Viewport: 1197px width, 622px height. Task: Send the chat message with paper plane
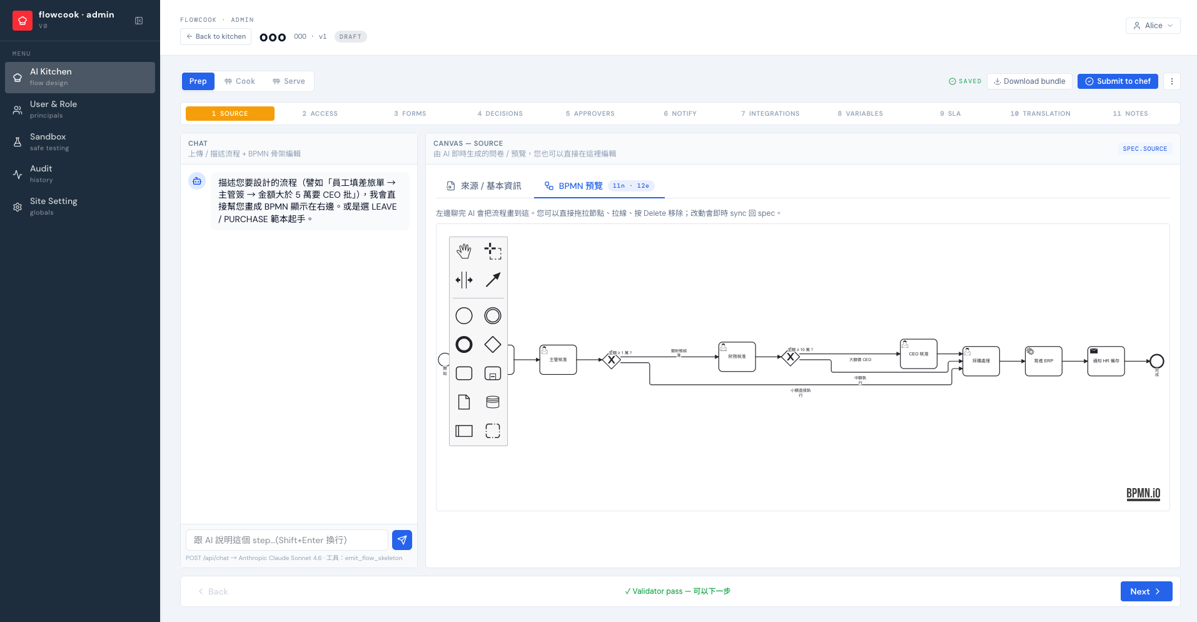pyautogui.click(x=402, y=540)
